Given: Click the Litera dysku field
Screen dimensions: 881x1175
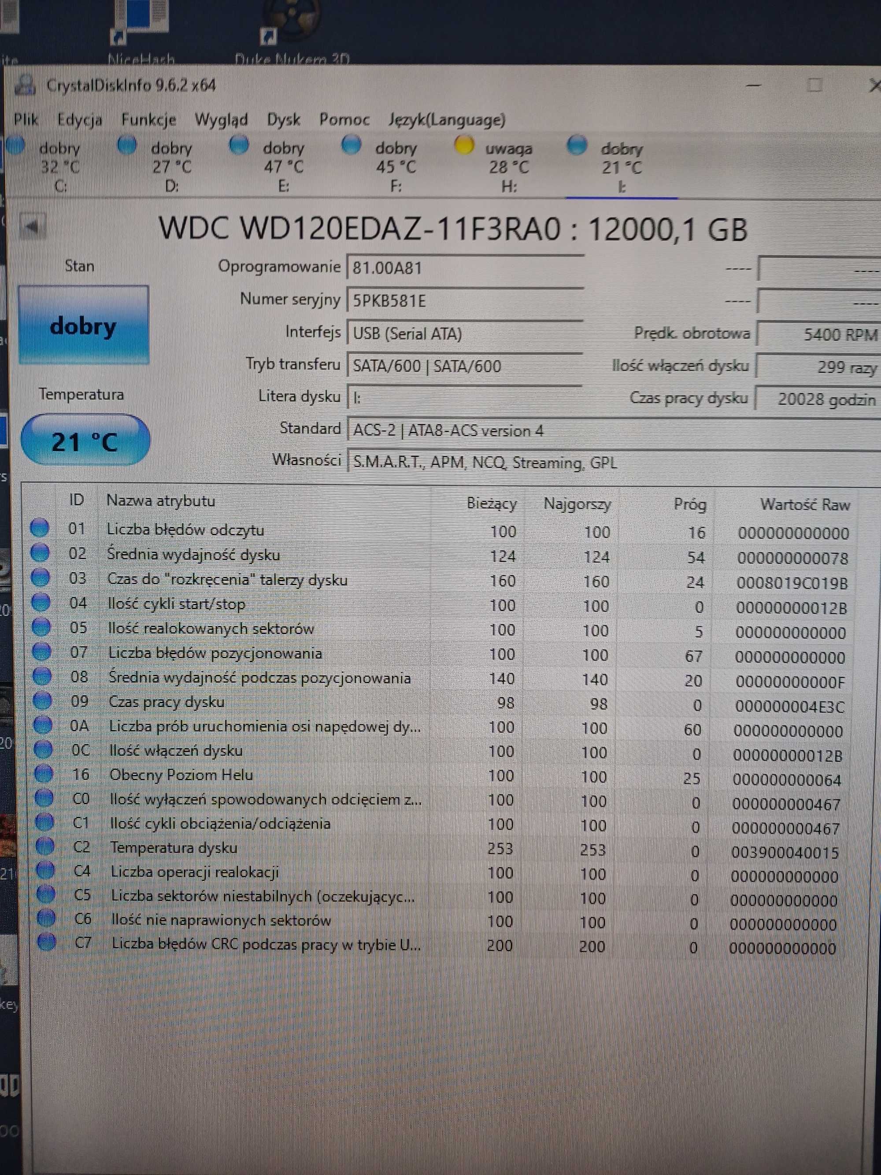Looking at the screenshot, I should tap(465, 398).
